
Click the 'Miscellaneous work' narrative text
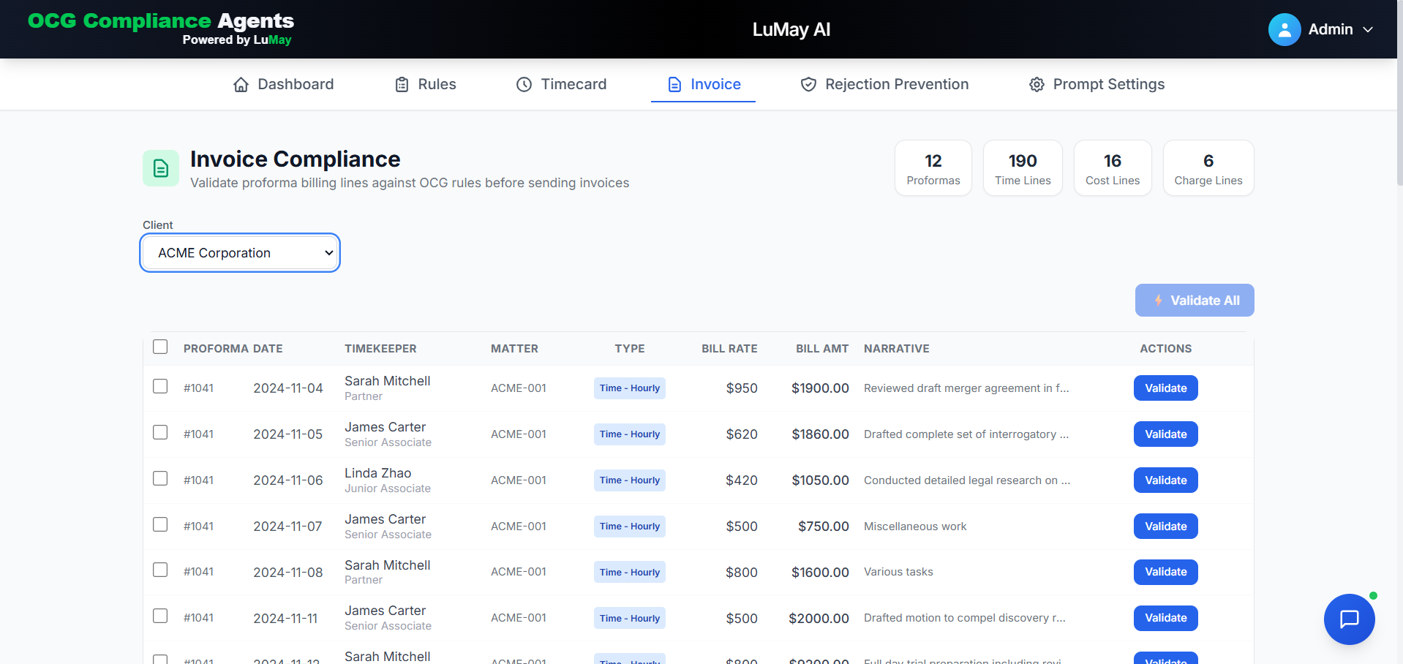click(915, 527)
